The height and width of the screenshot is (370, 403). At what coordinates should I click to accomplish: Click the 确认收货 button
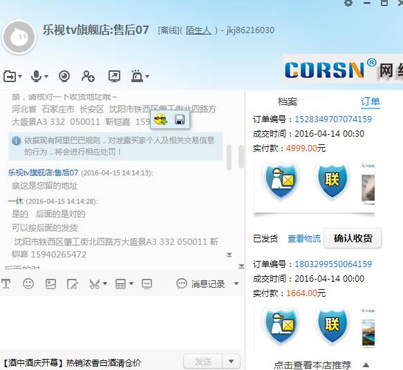(x=353, y=238)
